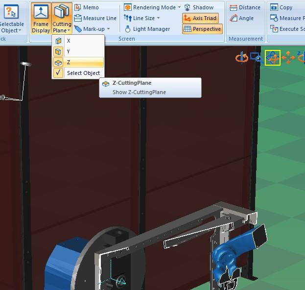Click the orange four-arrow pan icon
The width and height of the screenshot is (305, 290).
(x=288, y=58)
